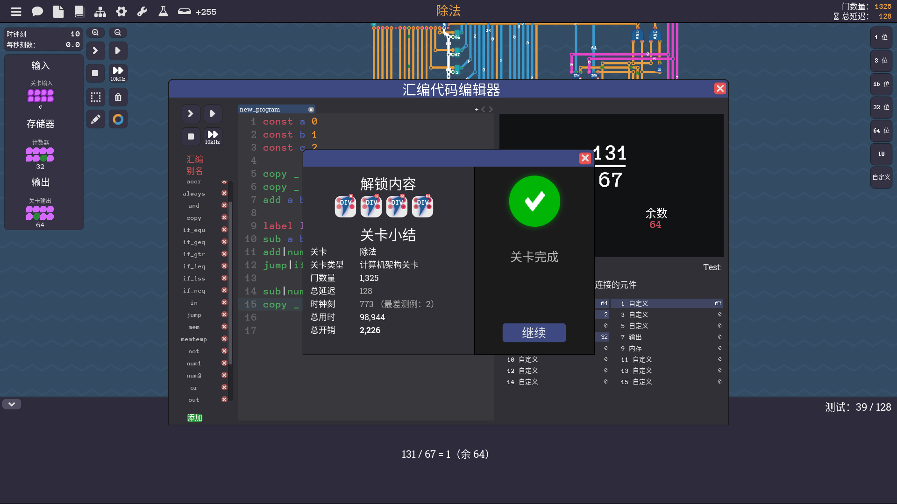The image size is (897, 504).
Task: Open the IO component category
Action: pos(881,154)
